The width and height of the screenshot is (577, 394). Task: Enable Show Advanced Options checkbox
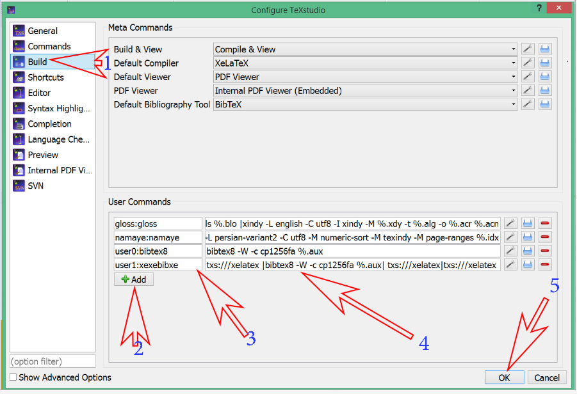tap(13, 377)
